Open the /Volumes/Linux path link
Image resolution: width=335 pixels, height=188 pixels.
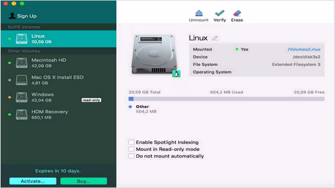pos(304,49)
